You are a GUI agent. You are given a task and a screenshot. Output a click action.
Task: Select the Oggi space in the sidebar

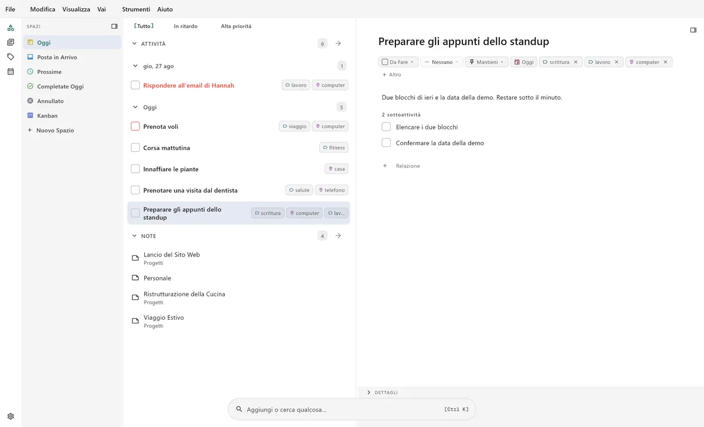[x=72, y=42]
